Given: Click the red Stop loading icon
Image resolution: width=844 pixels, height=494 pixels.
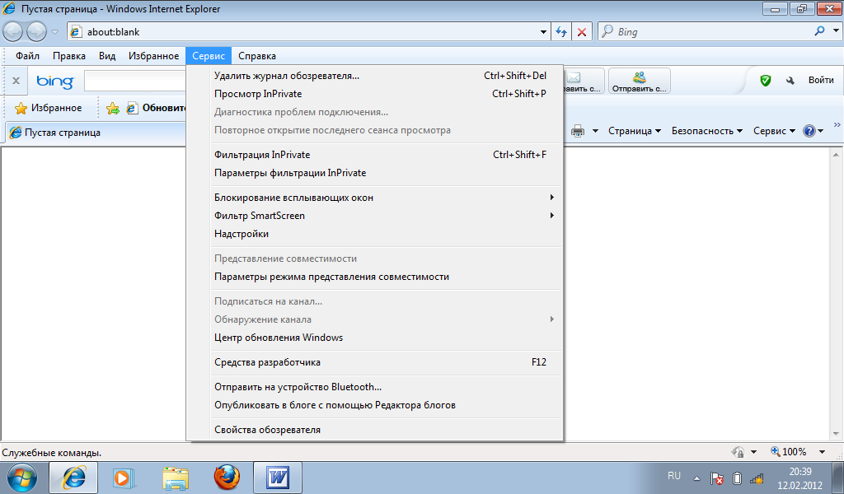Looking at the screenshot, I should [582, 32].
